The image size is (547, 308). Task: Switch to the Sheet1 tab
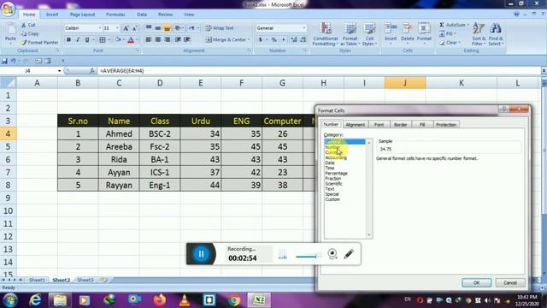(37, 280)
